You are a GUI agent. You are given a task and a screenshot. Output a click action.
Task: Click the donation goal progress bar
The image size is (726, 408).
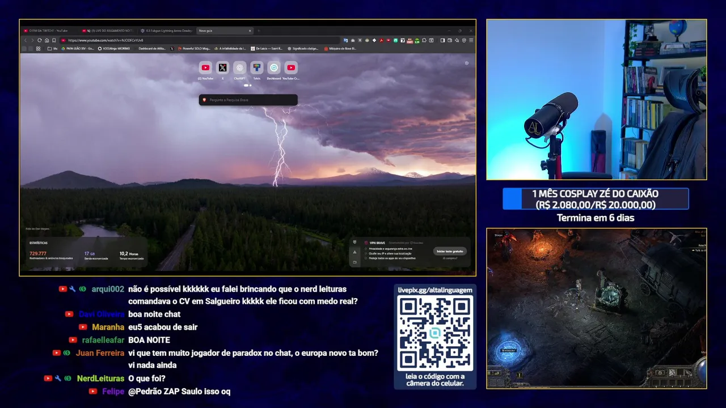[596, 199]
